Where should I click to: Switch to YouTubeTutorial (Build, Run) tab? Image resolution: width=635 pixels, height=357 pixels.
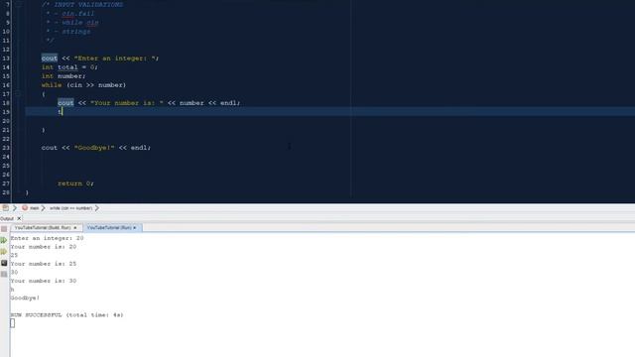pyautogui.click(x=43, y=228)
